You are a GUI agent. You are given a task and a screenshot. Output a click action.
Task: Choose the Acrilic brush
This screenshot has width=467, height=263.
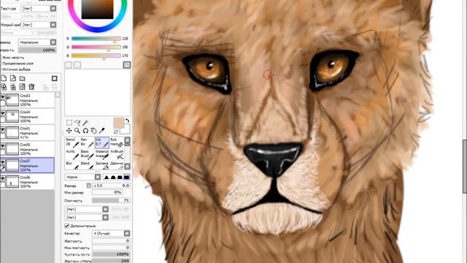72,154
